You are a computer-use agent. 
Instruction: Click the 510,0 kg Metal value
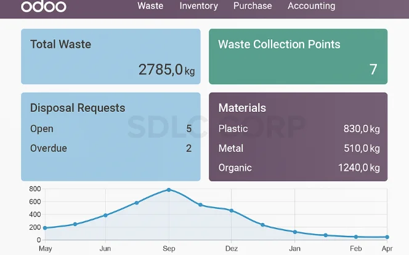362,148
